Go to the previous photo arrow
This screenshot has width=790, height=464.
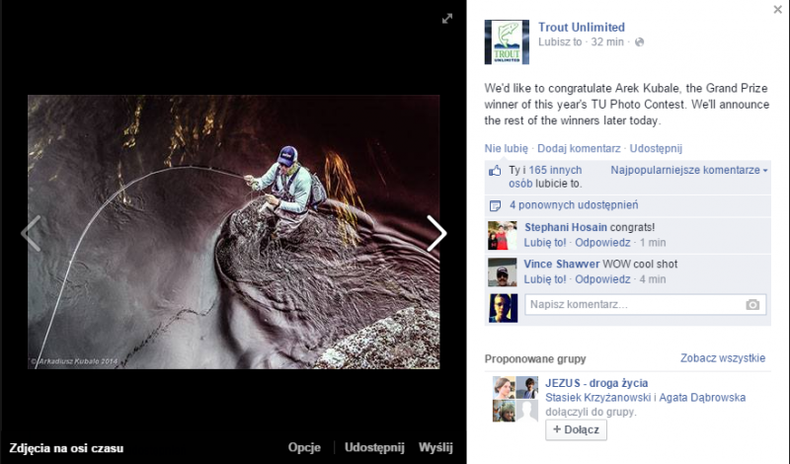coord(31,233)
